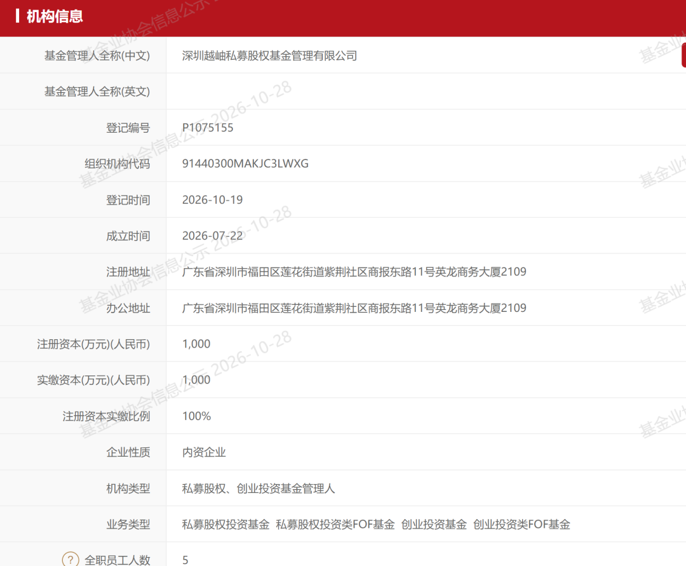This screenshot has height=566, width=686.
Task: Click the 机构类型 label
Action: tap(128, 489)
